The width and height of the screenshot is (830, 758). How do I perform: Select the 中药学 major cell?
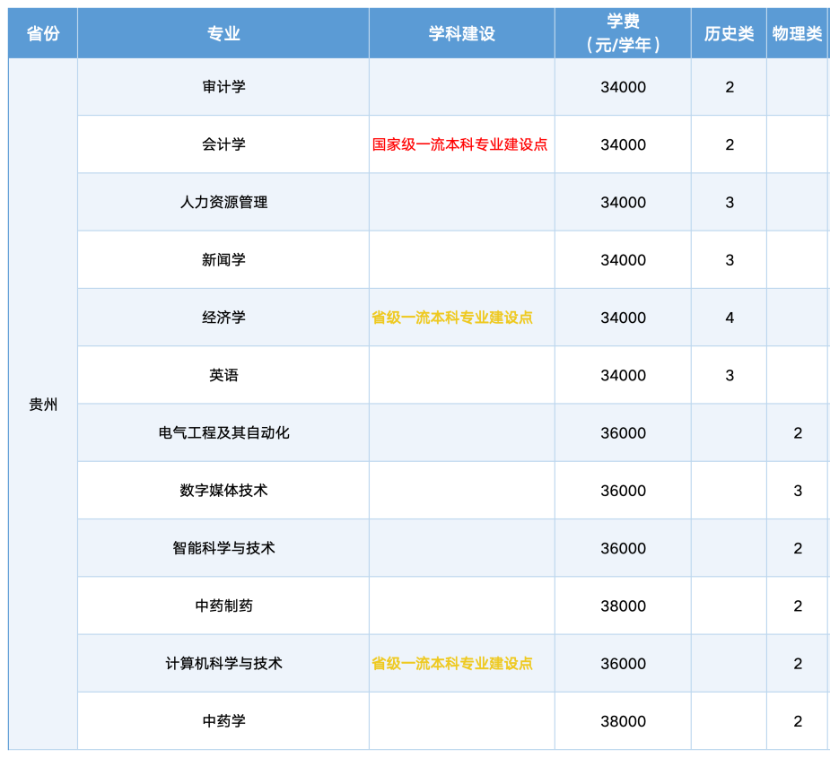(223, 721)
